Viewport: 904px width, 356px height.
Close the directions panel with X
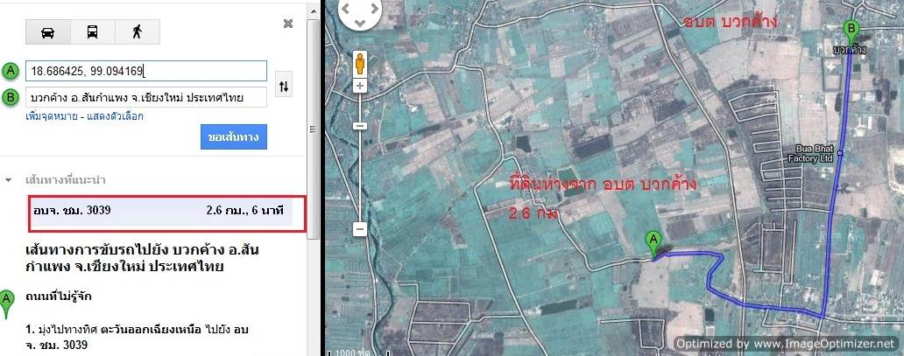287,24
